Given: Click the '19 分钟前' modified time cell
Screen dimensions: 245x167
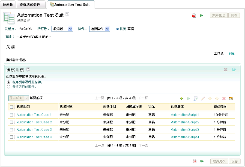Looking at the screenshot, I should coord(221,115).
